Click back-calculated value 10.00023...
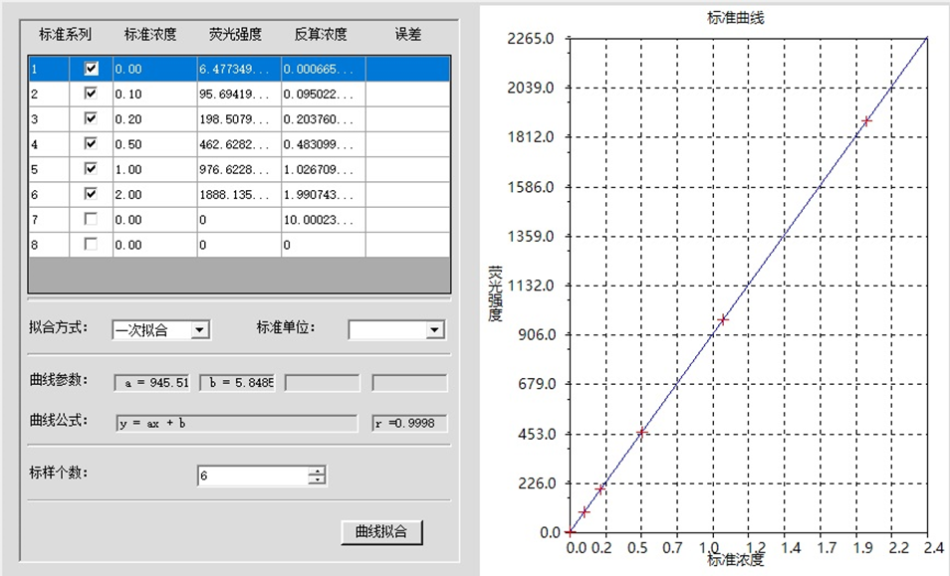950x576 pixels. coord(324,220)
